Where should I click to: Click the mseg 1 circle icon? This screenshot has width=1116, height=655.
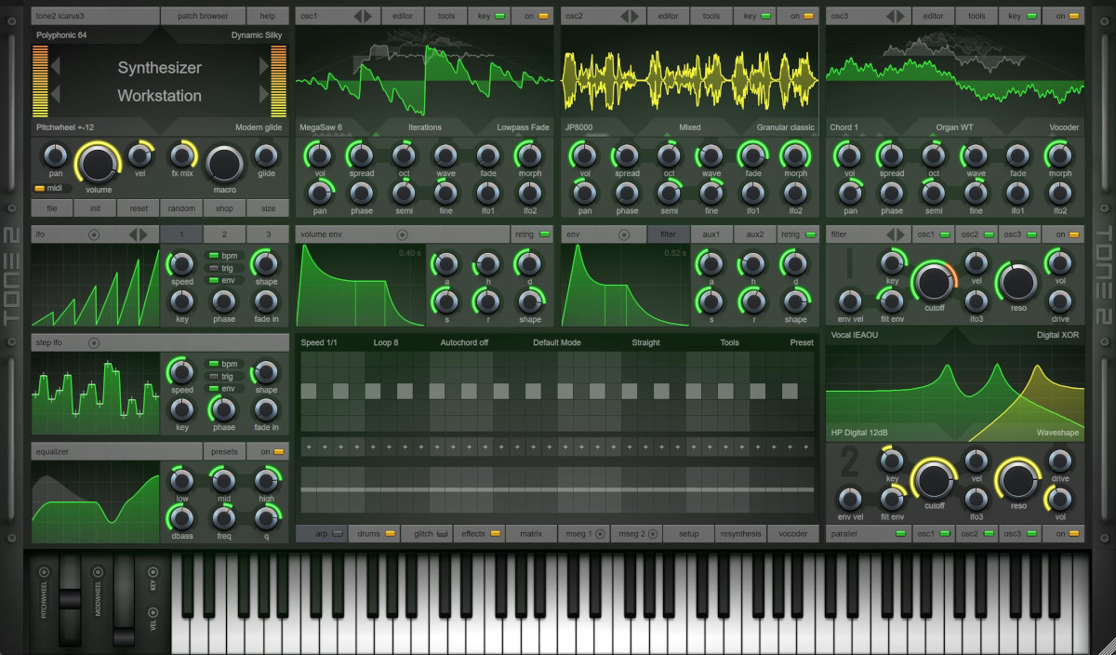[600, 534]
